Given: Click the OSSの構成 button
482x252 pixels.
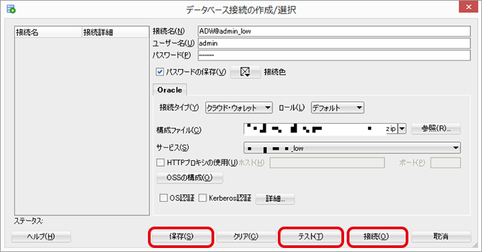Looking at the screenshot, I should tap(189, 178).
